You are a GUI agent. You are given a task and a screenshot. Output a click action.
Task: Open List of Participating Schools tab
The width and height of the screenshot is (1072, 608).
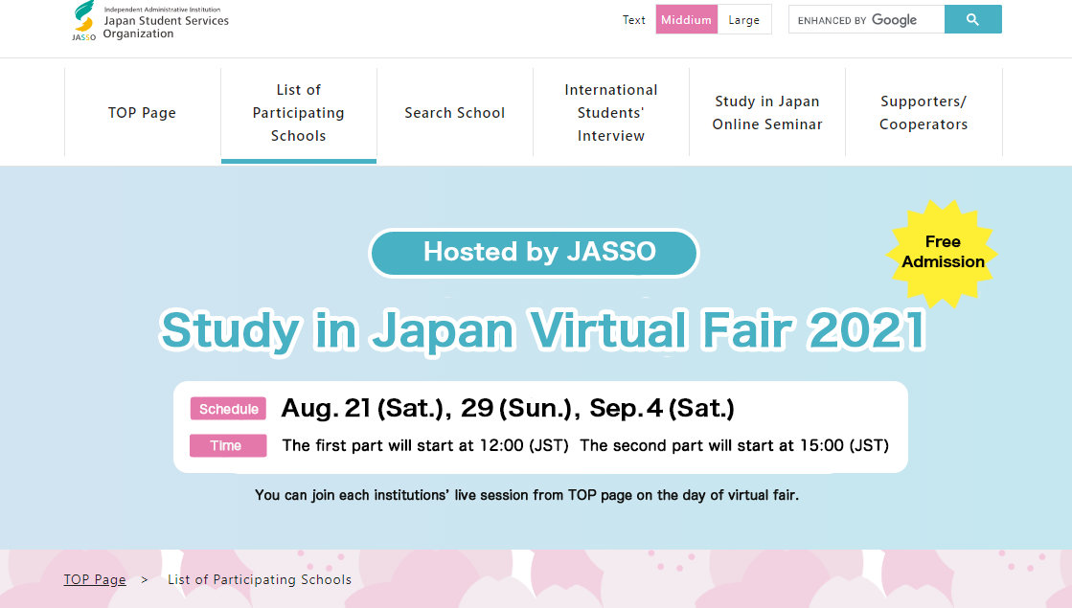pyautogui.click(x=299, y=113)
